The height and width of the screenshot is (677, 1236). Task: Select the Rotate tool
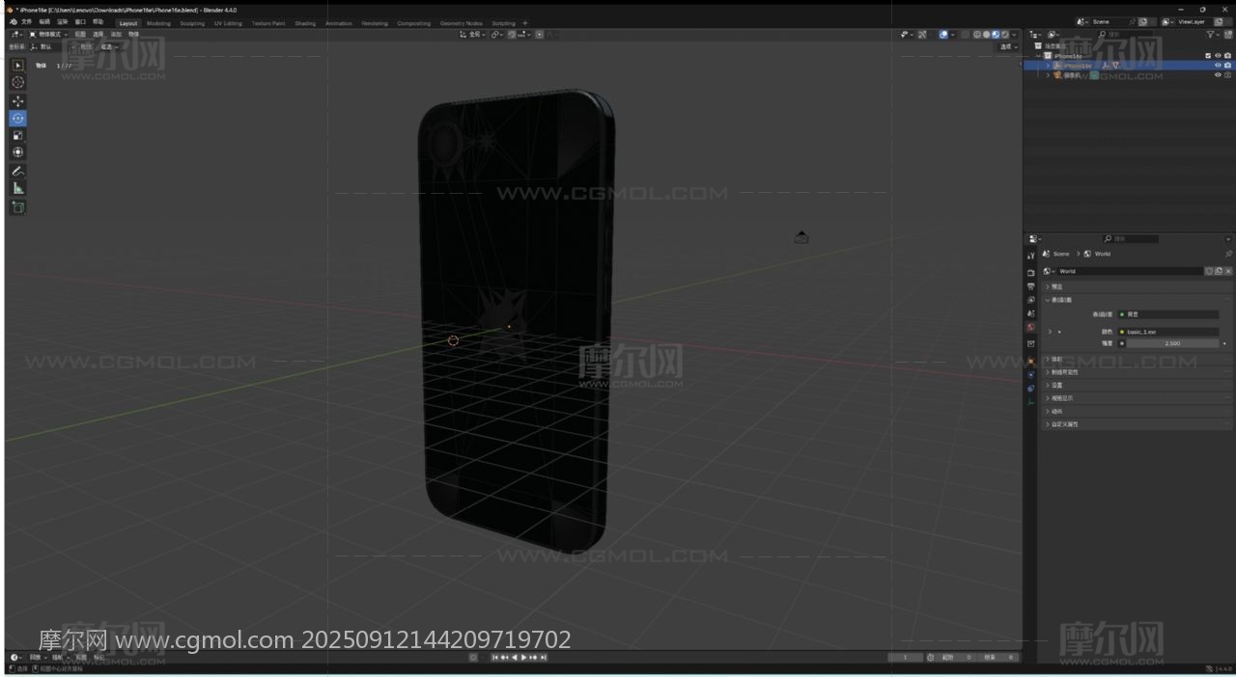(17, 119)
